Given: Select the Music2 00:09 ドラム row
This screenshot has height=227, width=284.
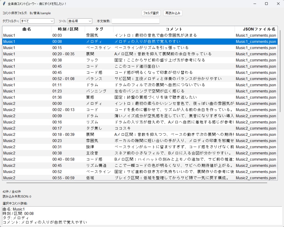Looking at the screenshot, I should coord(140,116).
